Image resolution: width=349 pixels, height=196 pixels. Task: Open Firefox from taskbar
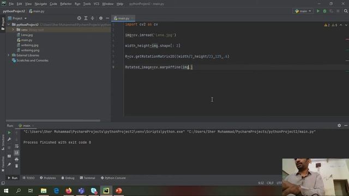[69, 191]
